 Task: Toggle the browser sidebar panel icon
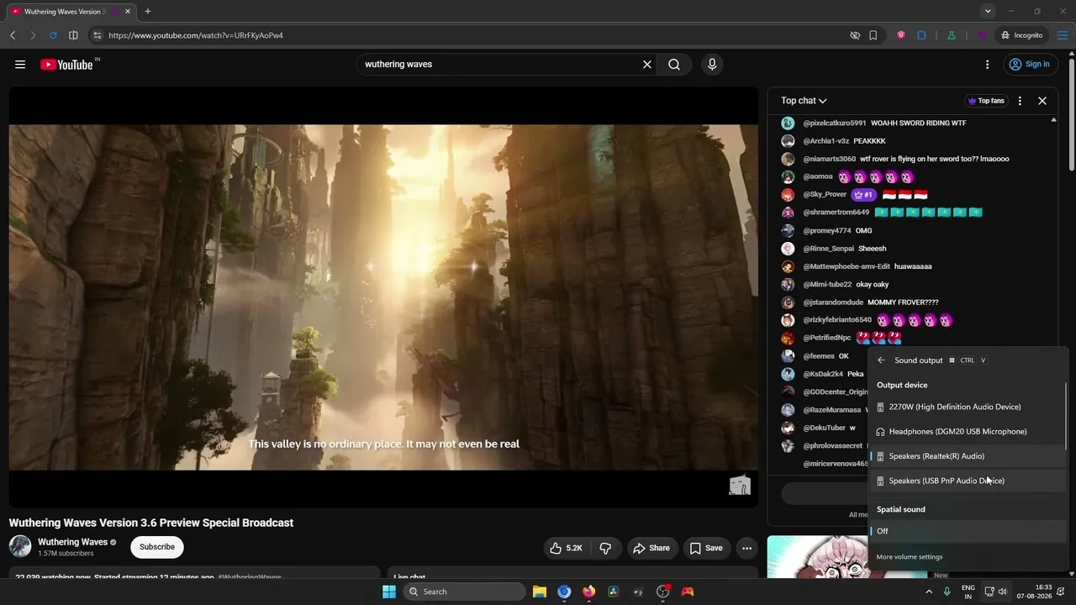73,35
